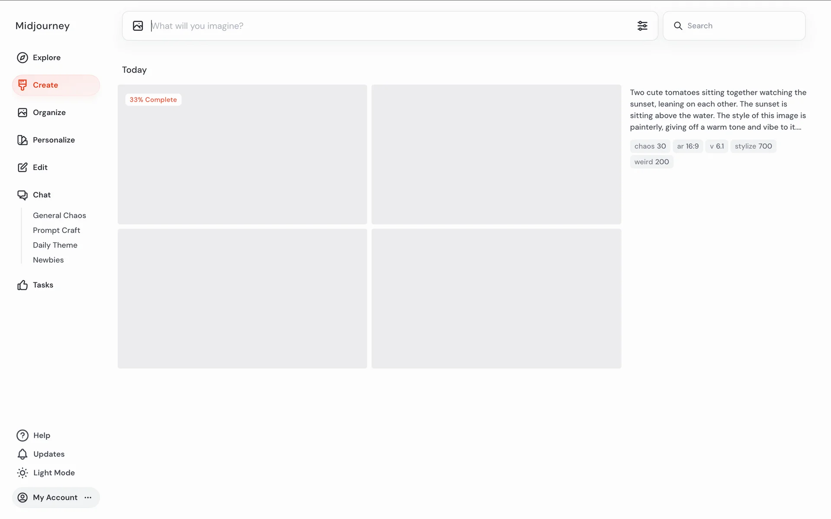
Task: Open the Daily Theme room
Action: tap(55, 245)
